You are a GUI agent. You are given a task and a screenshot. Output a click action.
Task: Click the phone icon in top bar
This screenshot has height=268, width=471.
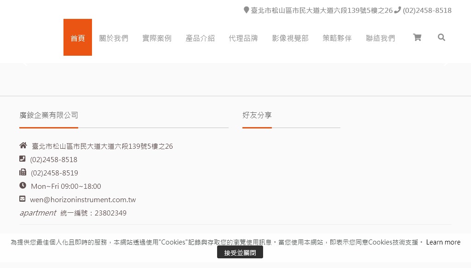[x=398, y=10]
